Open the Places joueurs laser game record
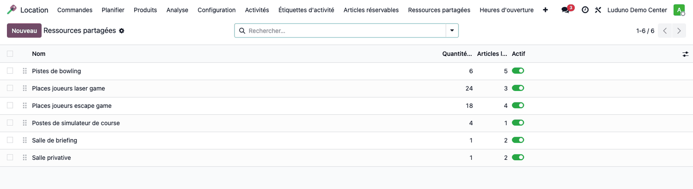This screenshot has width=693, height=189. tap(68, 89)
